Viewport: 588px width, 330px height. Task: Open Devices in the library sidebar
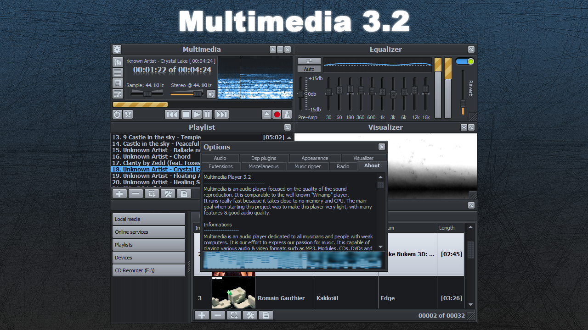tap(149, 258)
